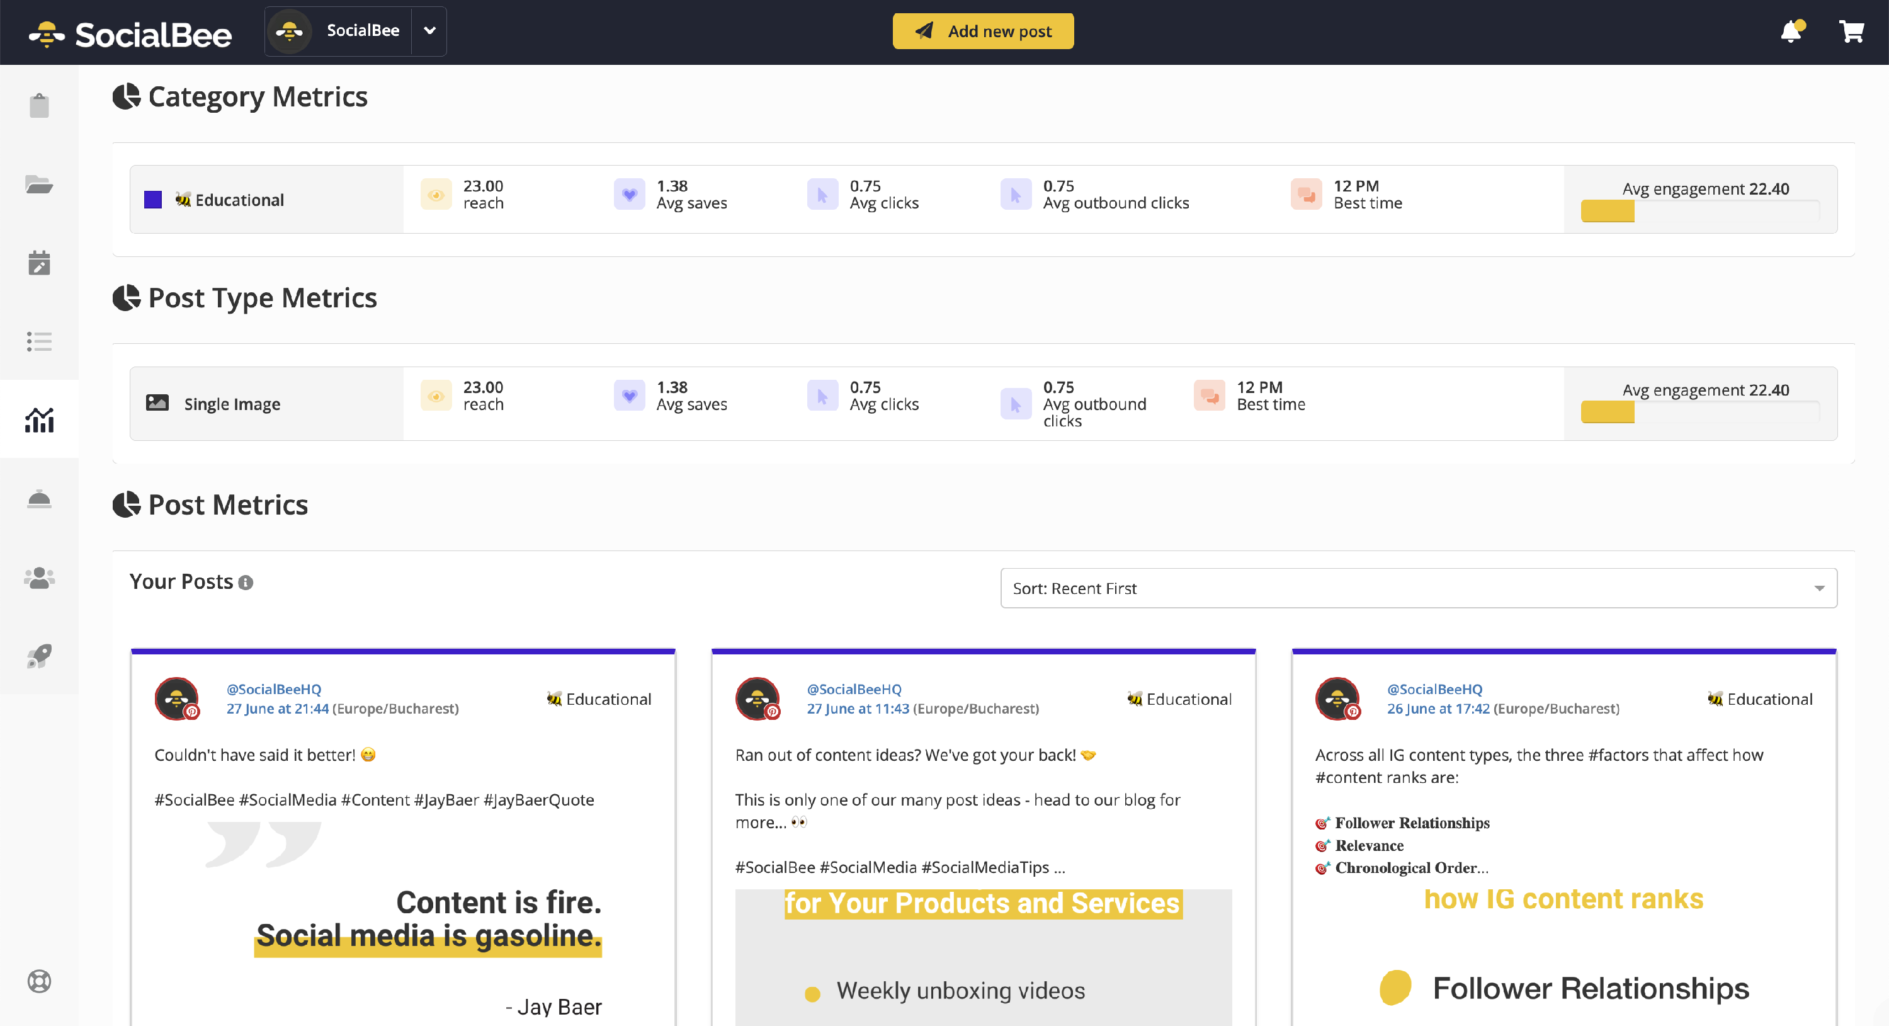Screen dimensions: 1889x1026
Task: Open the shopping cart
Action: coord(1851,31)
